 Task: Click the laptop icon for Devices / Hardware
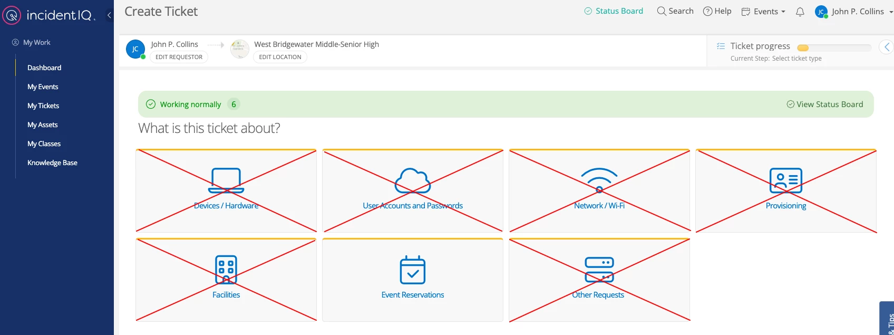[x=226, y=181]
